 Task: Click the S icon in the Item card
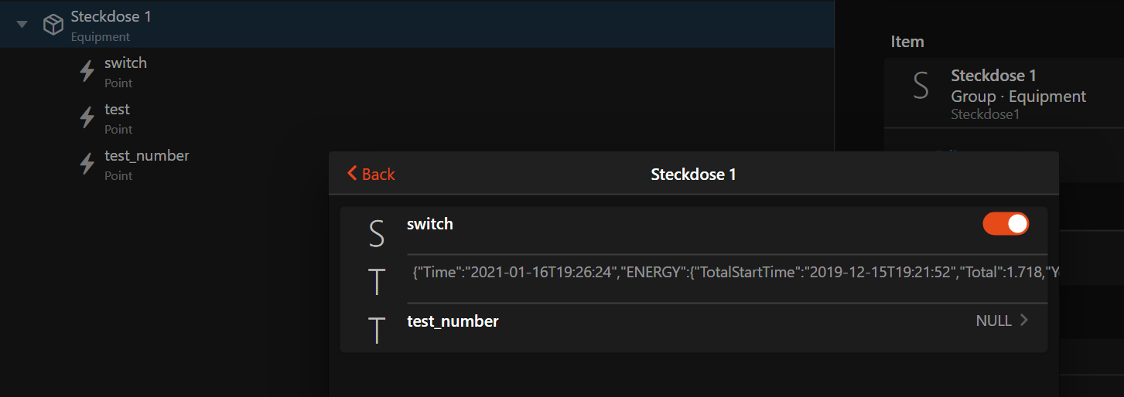click(x=921, y=87)
